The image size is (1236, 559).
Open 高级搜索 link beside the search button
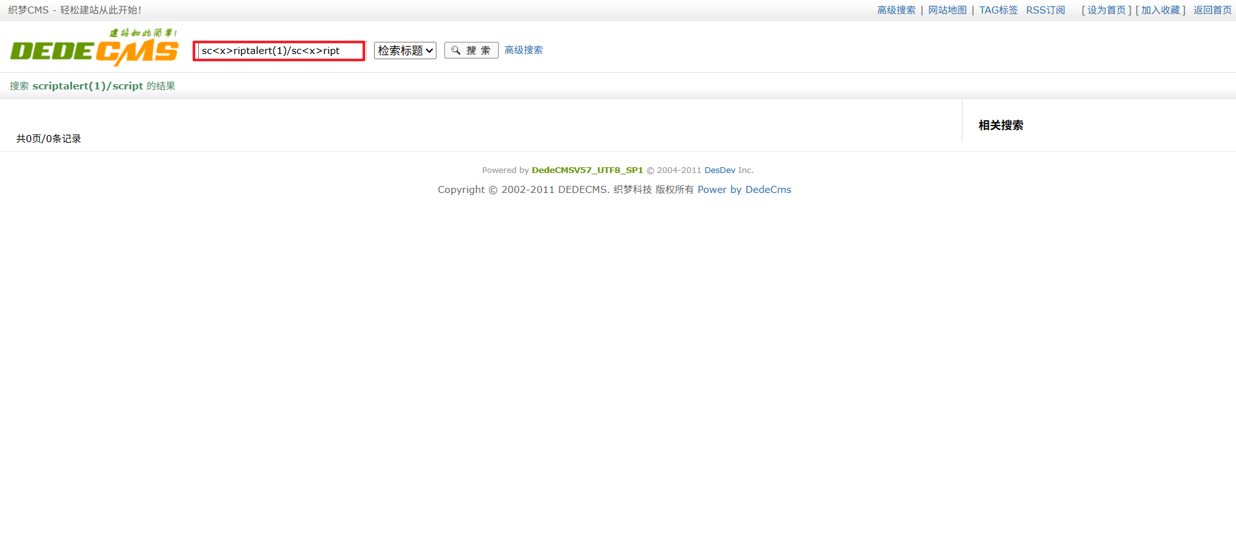pyautogui.click(x=523, y=50)
